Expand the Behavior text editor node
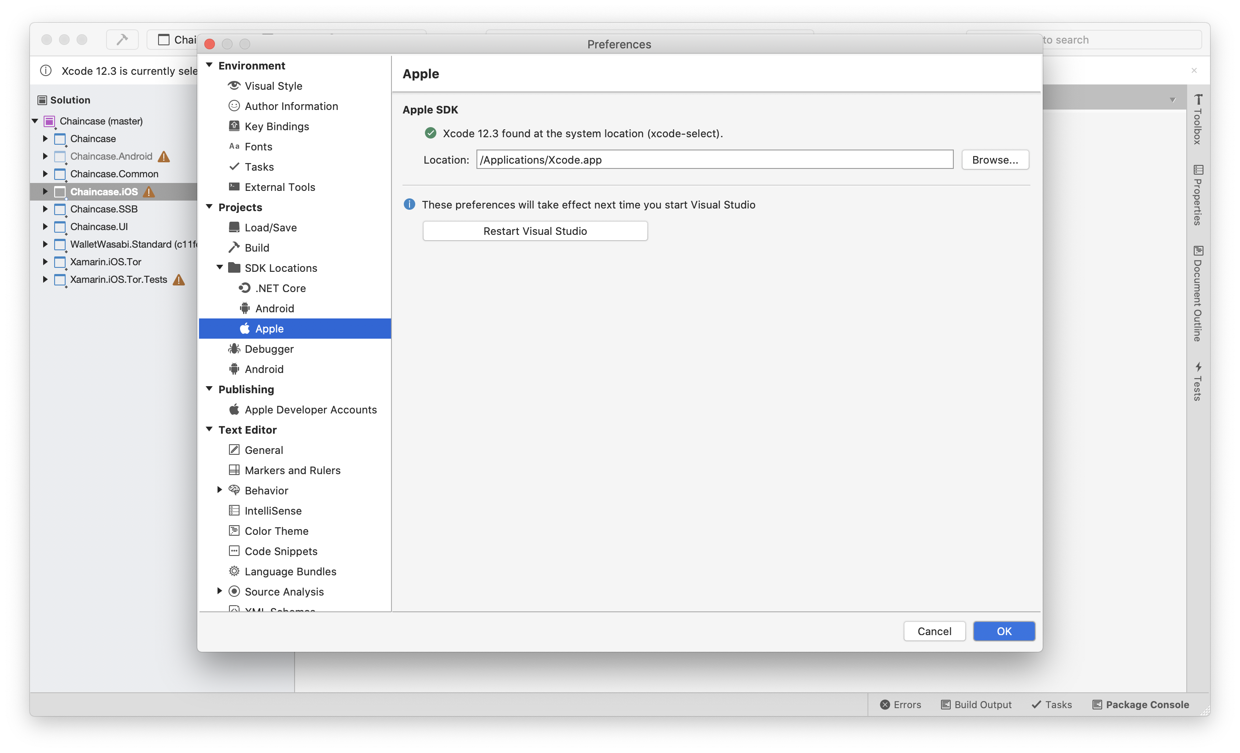 pyautogui.click(x=219, y=490)
